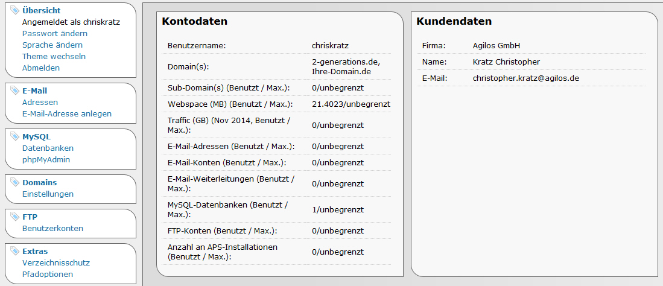
Task: Open MySQL Datenbanken link
Action: click(48, 148)
